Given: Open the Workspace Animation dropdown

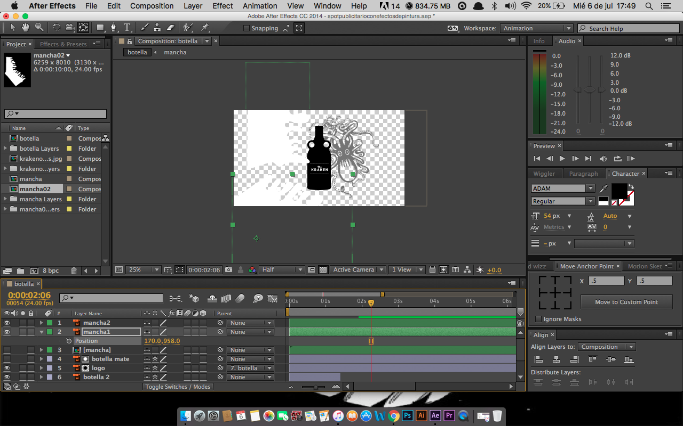Looking at the screenshot, I should coord(536,28).
